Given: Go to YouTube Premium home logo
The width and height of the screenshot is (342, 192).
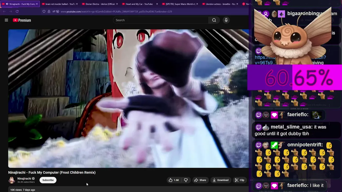Looking at the screenshot, I should tap(22, 20).
